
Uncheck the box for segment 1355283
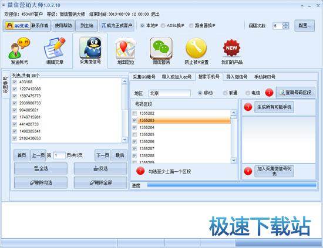[134, 120]
